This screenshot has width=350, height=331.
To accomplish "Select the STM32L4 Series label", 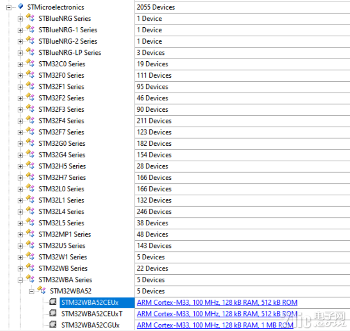I will [x=61, y=212].
